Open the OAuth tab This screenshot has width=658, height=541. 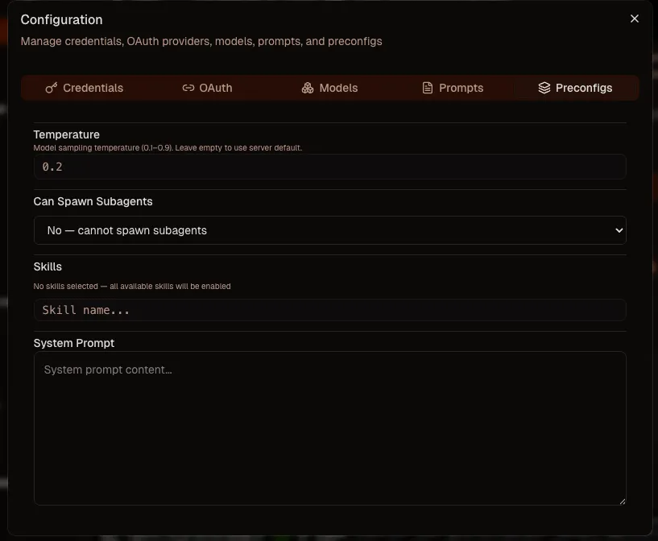click(207, 88)
